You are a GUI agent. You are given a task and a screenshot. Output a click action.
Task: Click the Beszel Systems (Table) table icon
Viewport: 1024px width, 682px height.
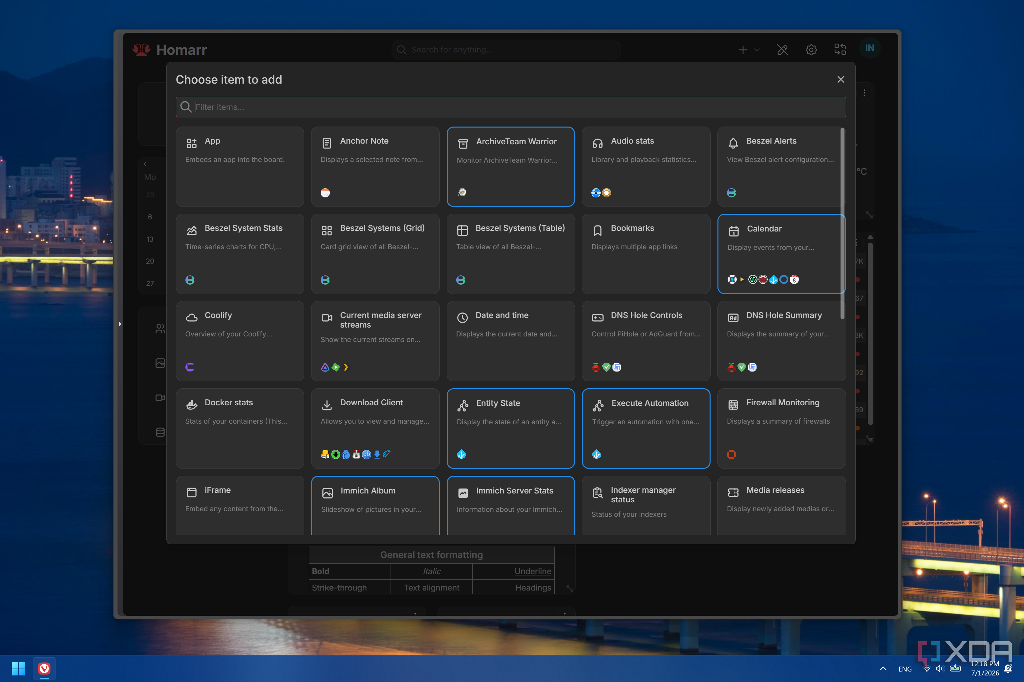462,231
